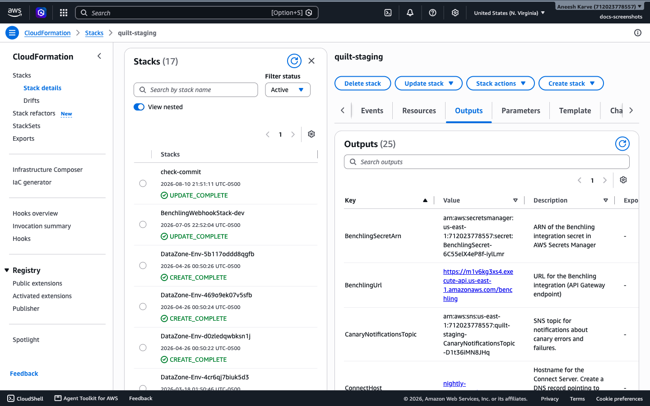The width and height of the screenshot is (650, 406).
Task: Go to next page of Stacks list
Action: click(293, 134)
